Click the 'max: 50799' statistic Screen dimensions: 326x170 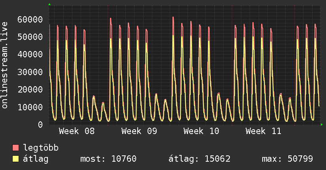pos(287,159)
